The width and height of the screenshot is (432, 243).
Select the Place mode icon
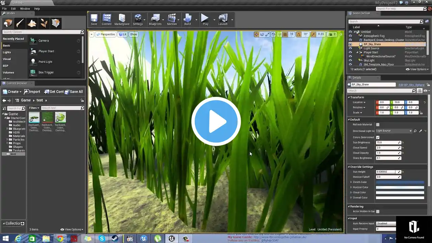8,23
